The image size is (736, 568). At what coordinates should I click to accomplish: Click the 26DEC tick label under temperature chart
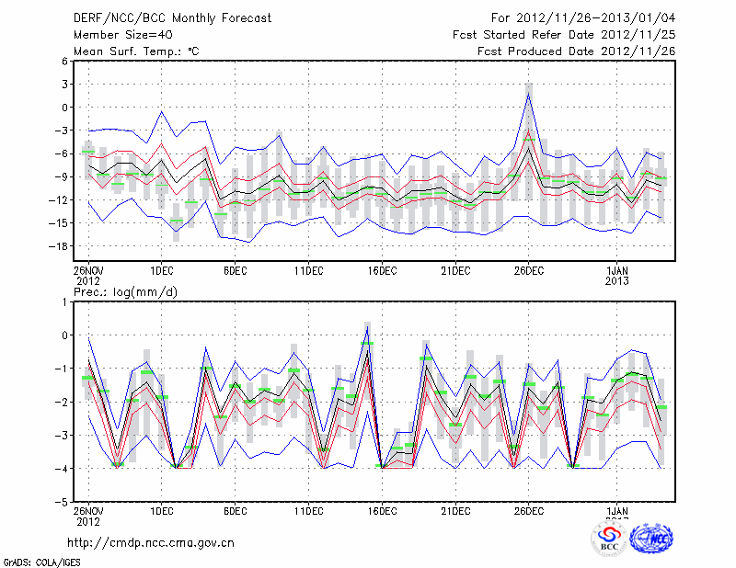coord(528,270)
